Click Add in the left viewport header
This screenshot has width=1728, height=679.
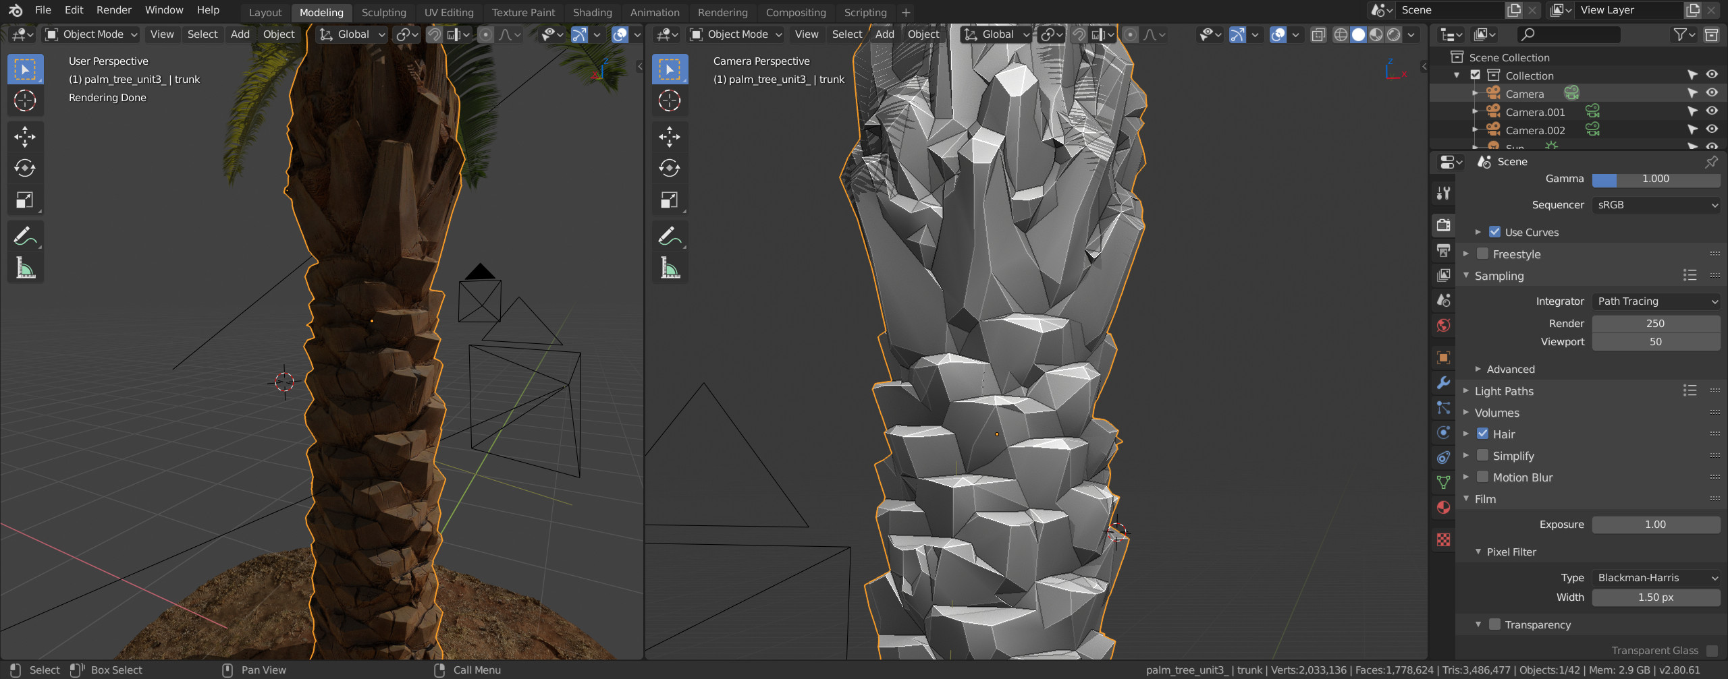(x=240, y=34)
